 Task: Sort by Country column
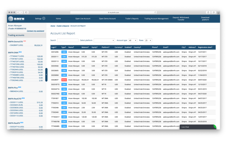(137, 47)
